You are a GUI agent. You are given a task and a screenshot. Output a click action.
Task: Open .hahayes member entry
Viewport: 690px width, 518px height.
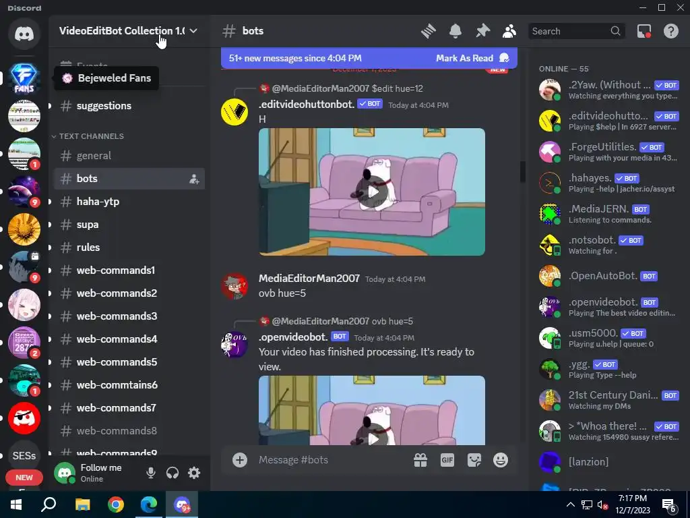pos(609,183)
